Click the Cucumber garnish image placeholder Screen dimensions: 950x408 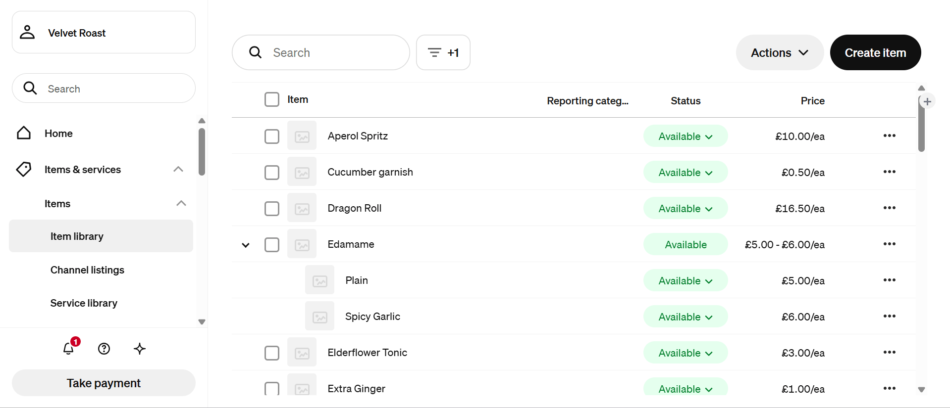pos(302,172)
